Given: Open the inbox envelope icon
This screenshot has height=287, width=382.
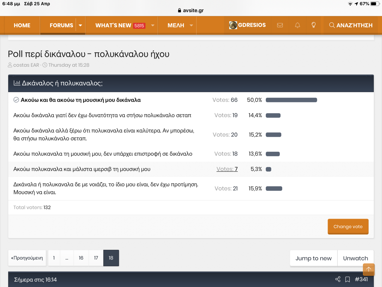Looking at the screenshot, I should coord(280,25).
